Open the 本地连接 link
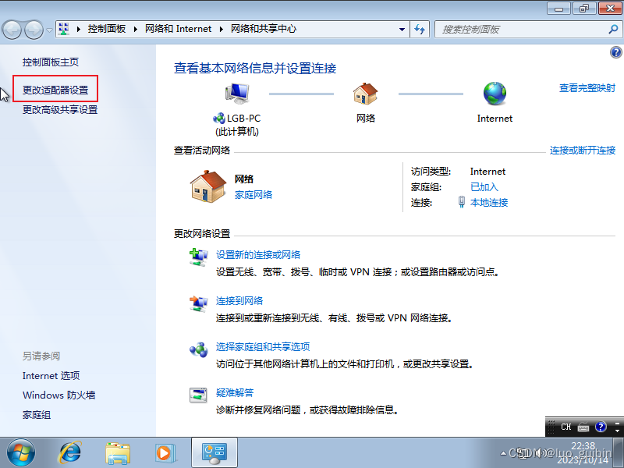 click(489, 203)
